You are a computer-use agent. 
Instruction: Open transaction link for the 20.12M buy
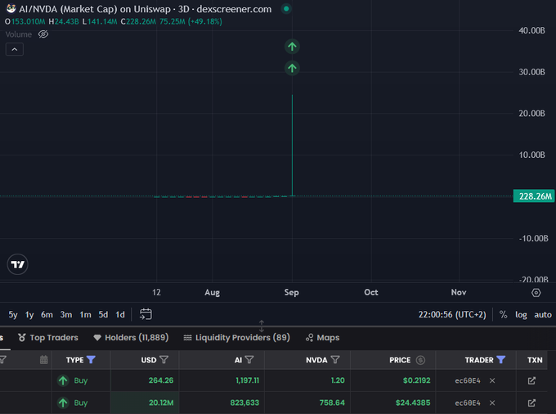531,403
